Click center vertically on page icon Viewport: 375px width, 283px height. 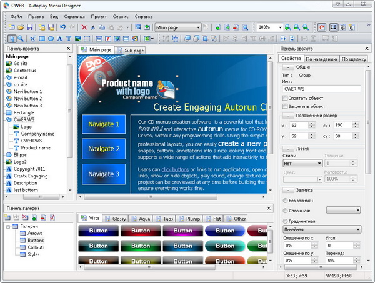(292, 39)
